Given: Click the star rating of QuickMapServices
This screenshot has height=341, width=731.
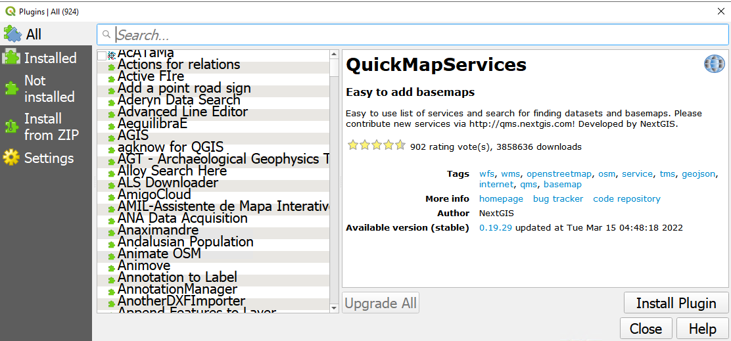Looking at the screenshot, I should pyautogui.click(x=376, y=145).
